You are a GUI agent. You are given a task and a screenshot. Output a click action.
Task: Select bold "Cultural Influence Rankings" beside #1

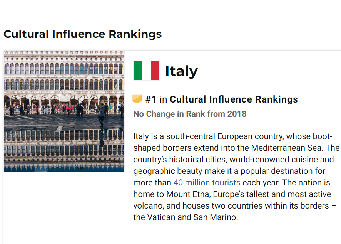(x=234, y=99)
